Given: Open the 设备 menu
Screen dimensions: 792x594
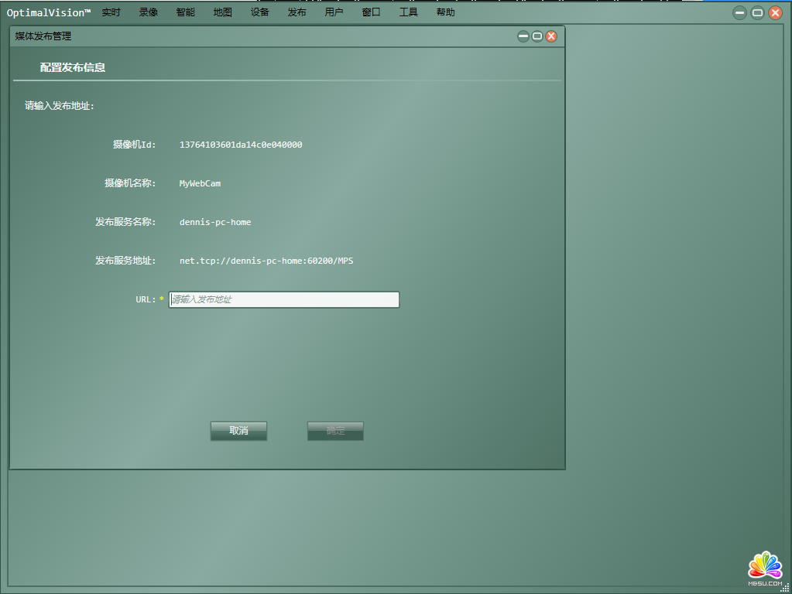Looking at the screenshot, I should tap(260, 12).
